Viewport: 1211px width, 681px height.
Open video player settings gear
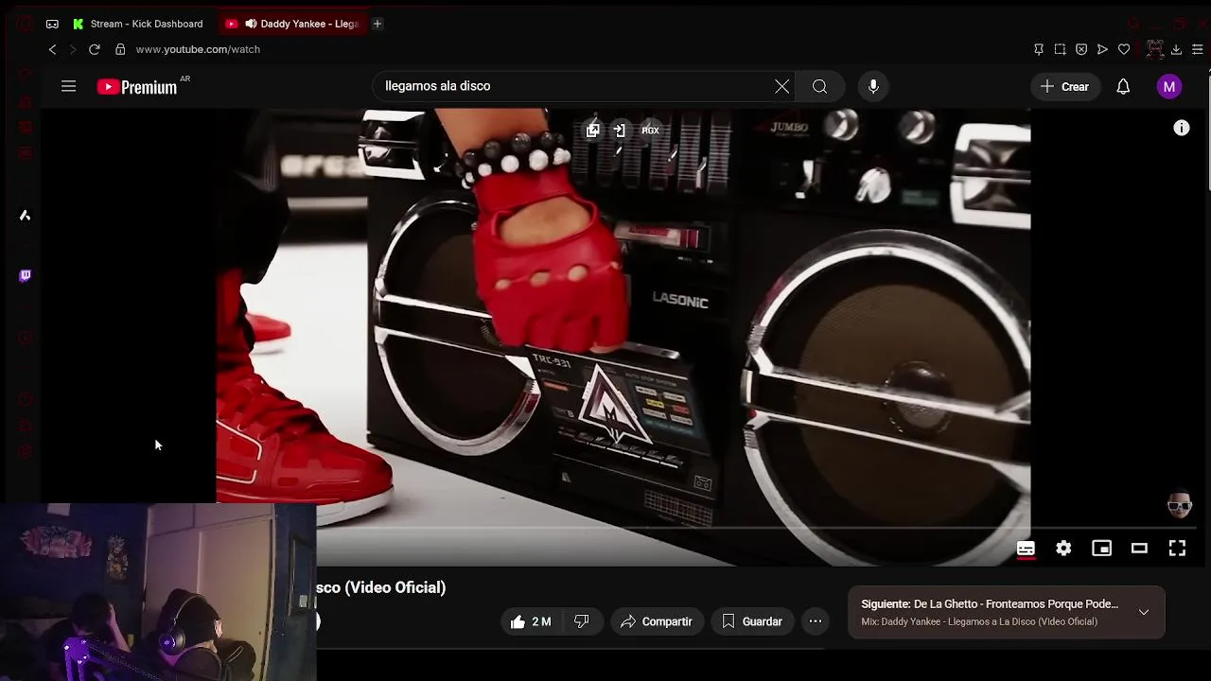click(1063, 549)
